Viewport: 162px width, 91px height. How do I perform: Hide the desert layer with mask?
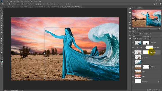[133, 67]
